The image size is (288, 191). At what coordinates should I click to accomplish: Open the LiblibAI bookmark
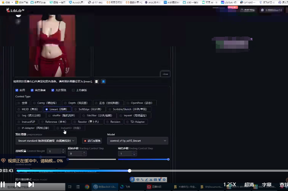click(x=229, y=2)
